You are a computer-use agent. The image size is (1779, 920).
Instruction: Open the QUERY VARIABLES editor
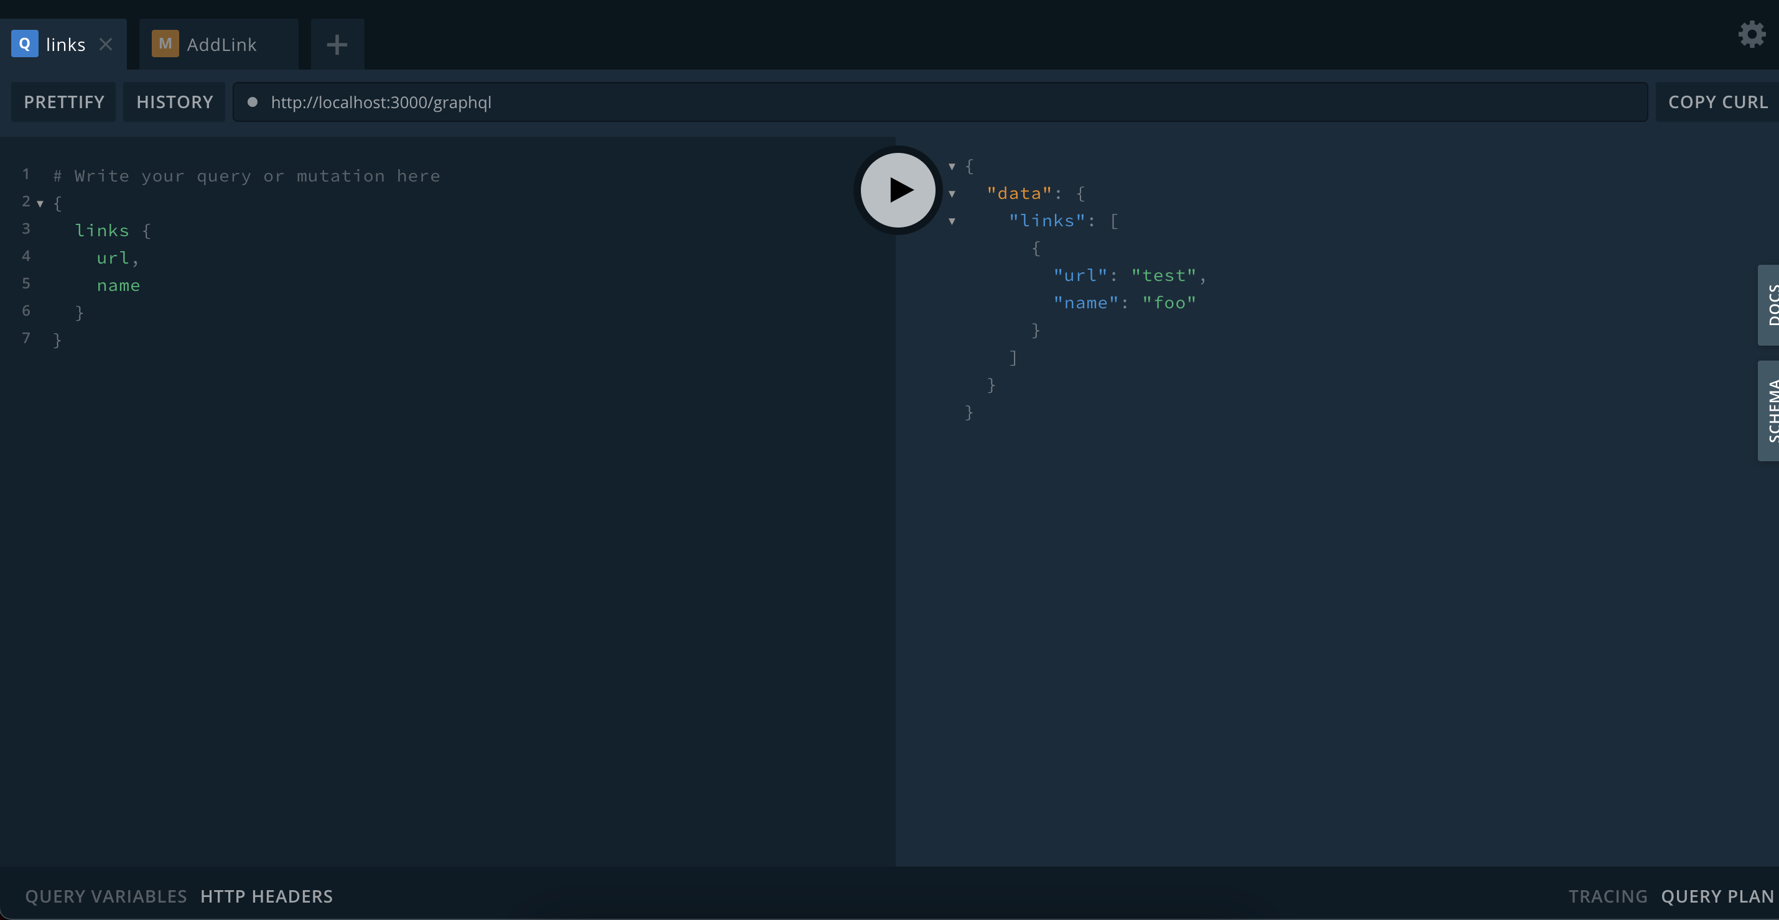pyautogui.click(x=105, y=896)
